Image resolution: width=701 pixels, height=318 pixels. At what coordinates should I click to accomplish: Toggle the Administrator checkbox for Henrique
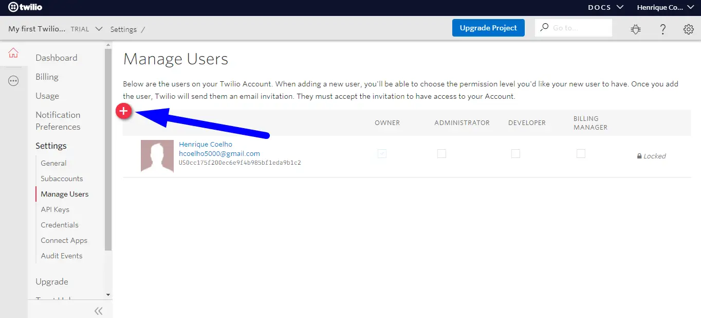[x=441, y=153]
